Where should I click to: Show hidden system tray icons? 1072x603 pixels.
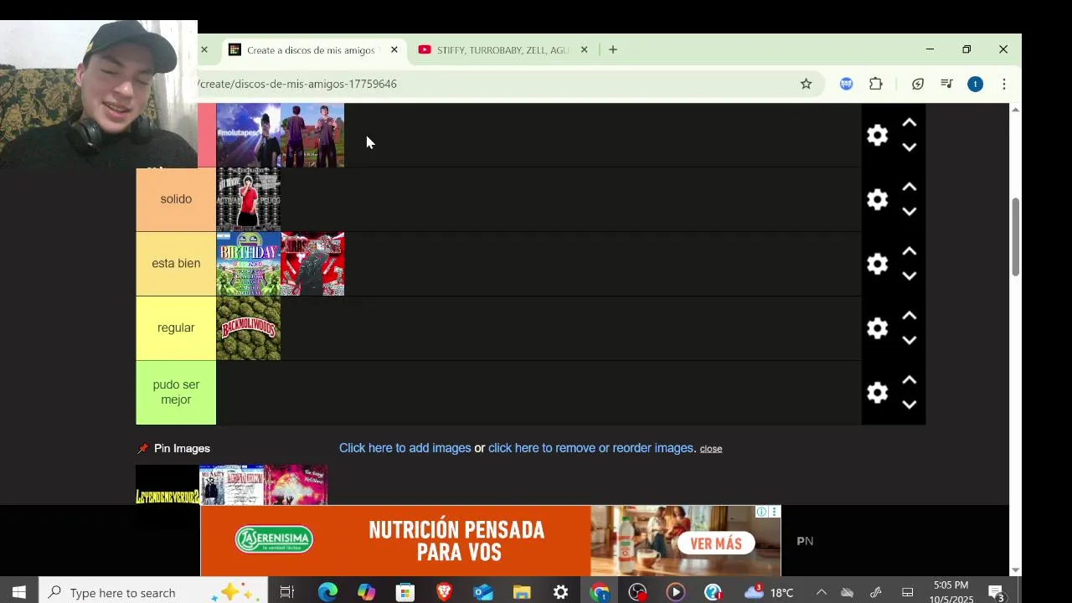(821, 592)
